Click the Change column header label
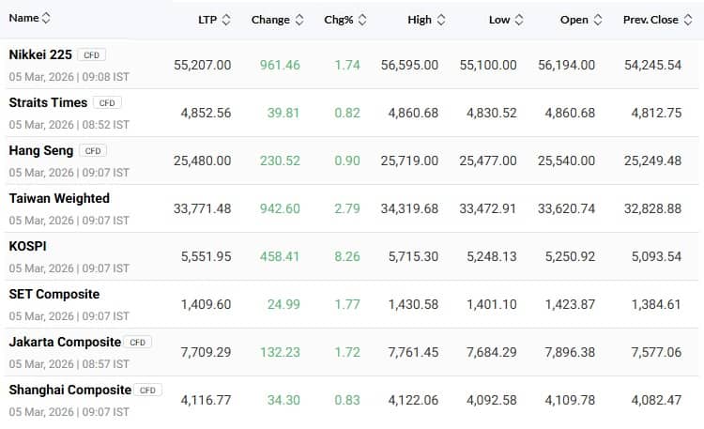Image resolution: width=704 pixels, height=429 pixels. pos(270,20)
